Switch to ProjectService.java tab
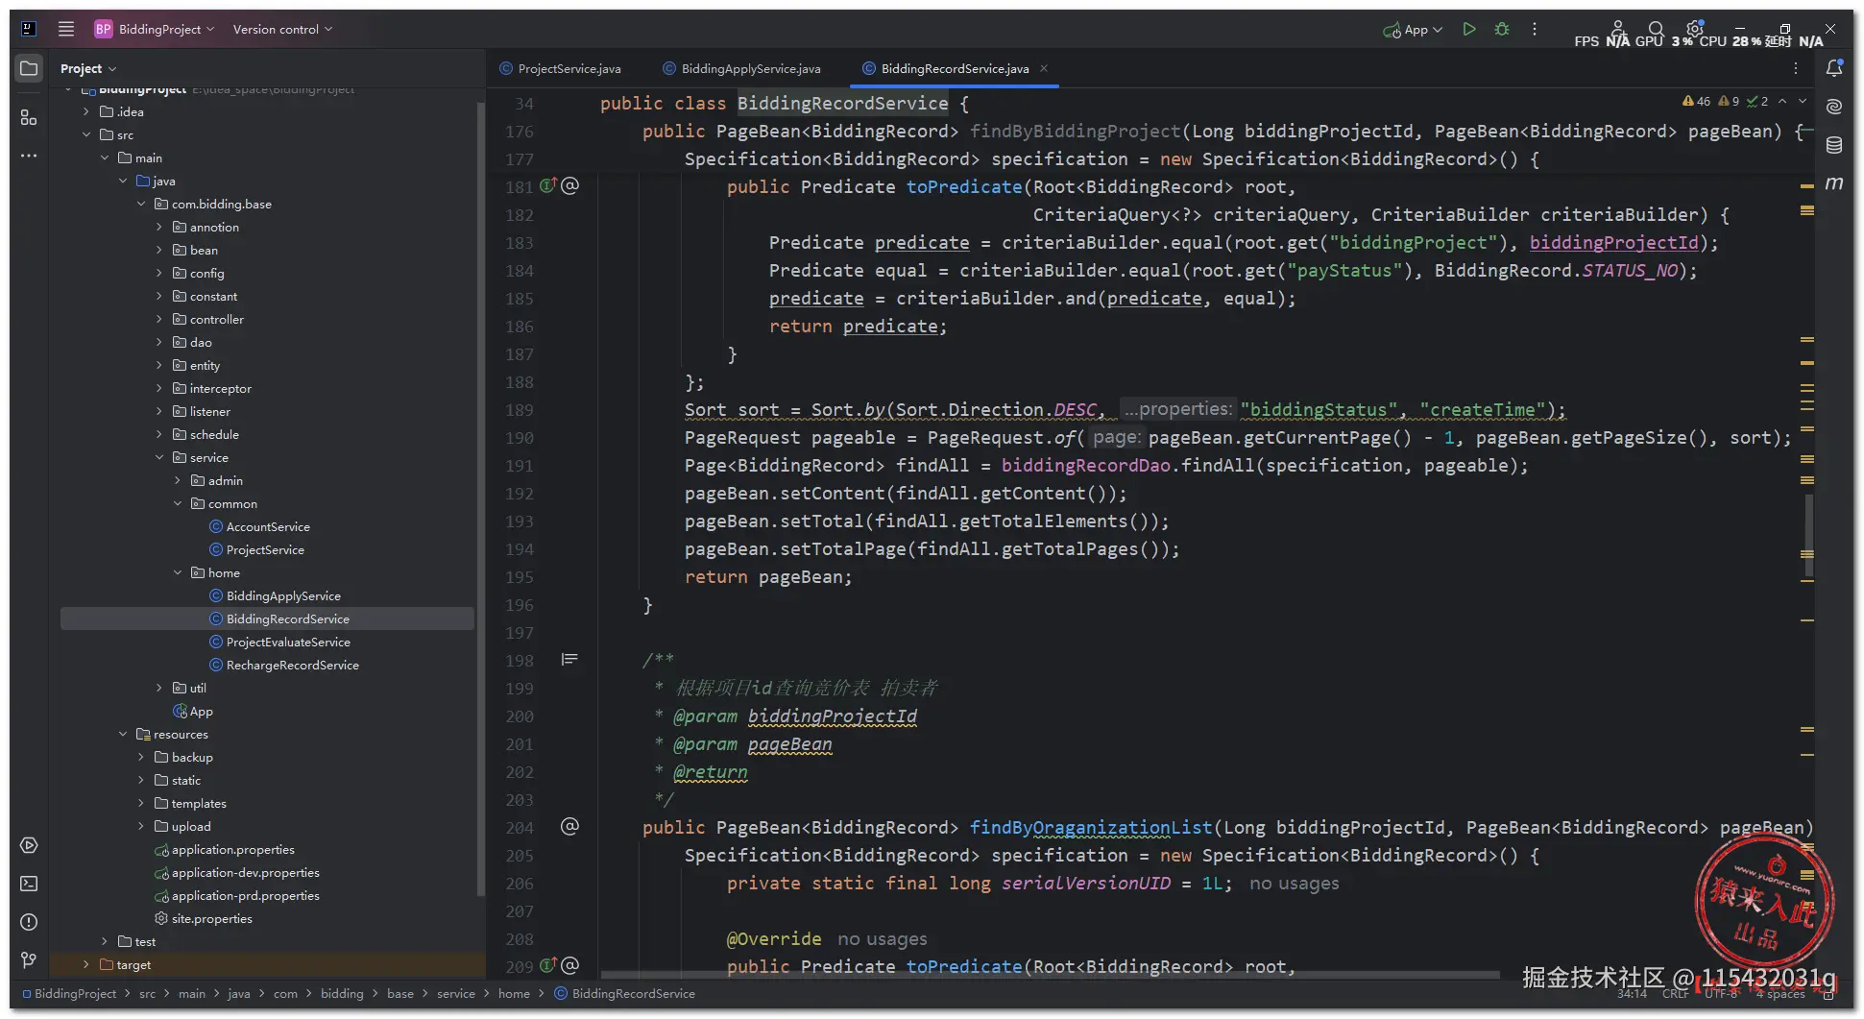This screenshot has width=1864, height=1019. (x=561, y=68)
